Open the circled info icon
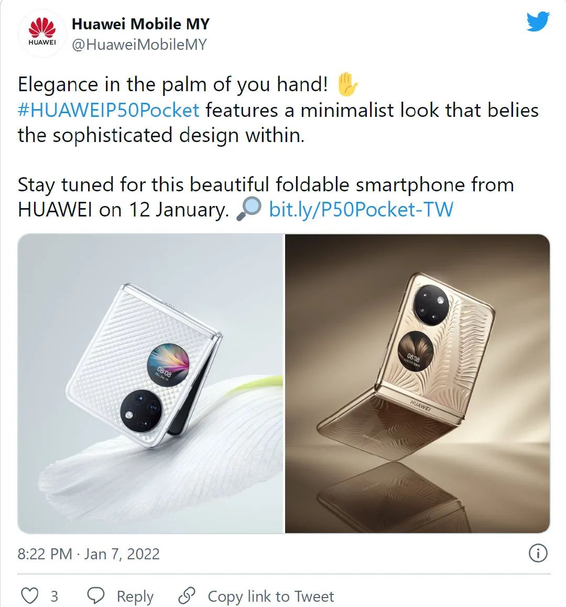This screenshot has width=566, height=607. pyautogui.click(x=538, y=553)
